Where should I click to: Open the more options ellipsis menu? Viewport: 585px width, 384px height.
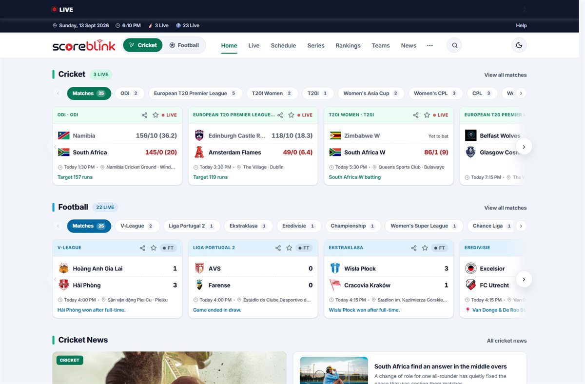(x=429, y=45)
